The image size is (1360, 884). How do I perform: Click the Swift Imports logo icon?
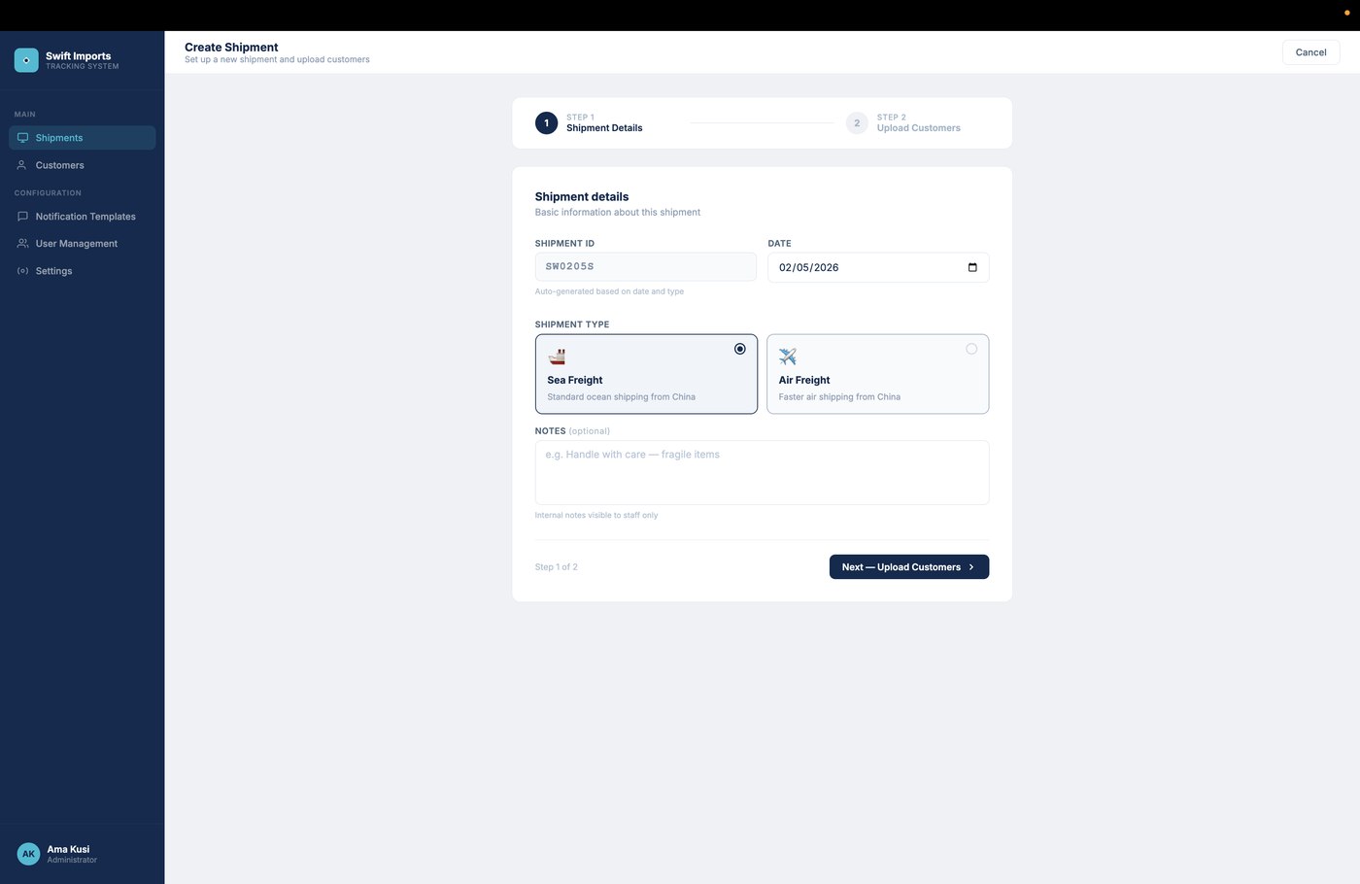[x=26, y=60]
